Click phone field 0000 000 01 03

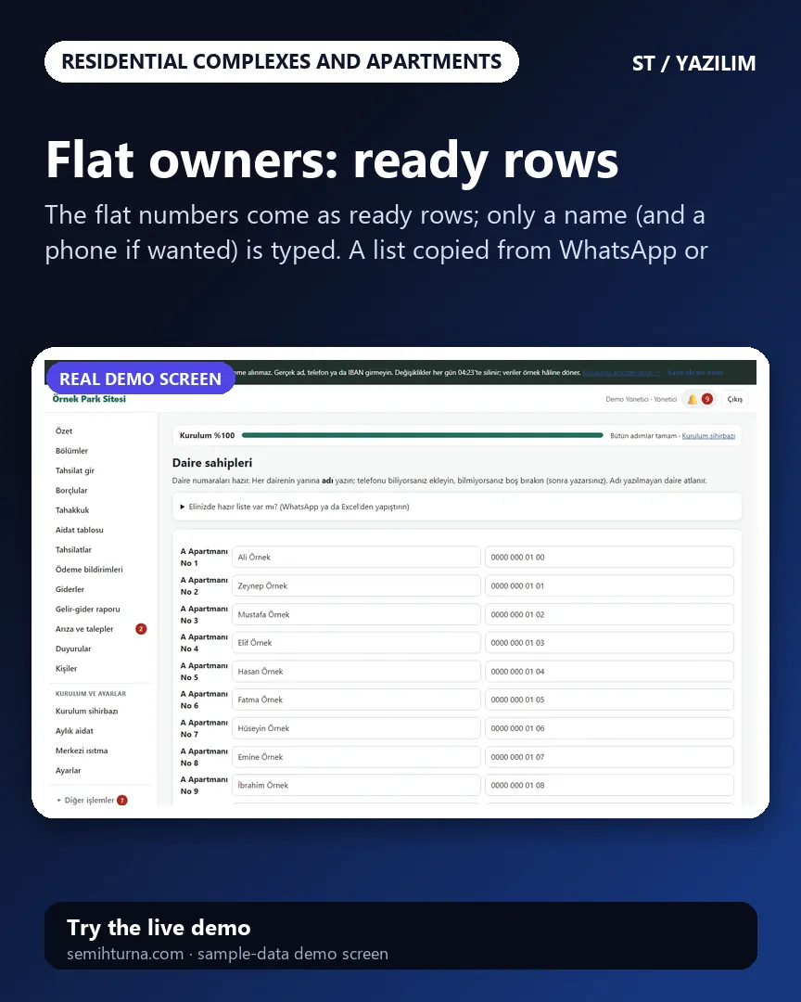[x=609, y=643]
